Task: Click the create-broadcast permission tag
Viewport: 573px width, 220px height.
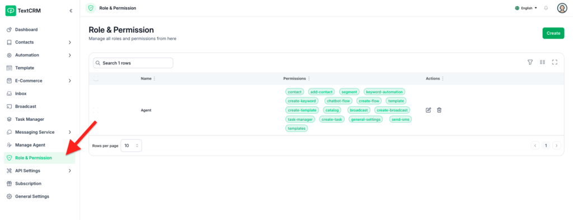Action: [x=392, y=110]
